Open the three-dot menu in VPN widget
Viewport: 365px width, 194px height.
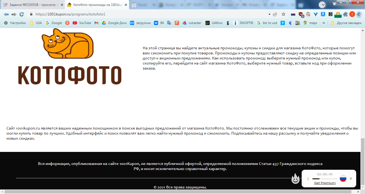pos(308,179)
